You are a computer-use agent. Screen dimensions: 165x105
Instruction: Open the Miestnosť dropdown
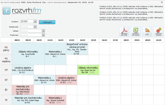coord(28,27)
